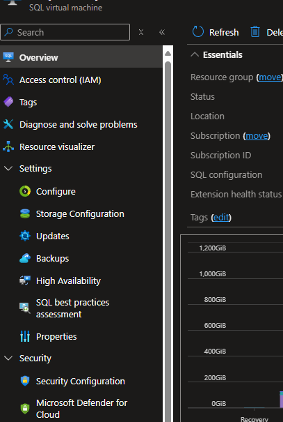Screen dimensions: 283x422
Task: Click the Configure gauge icon
Action: click(x=25, y=191)
